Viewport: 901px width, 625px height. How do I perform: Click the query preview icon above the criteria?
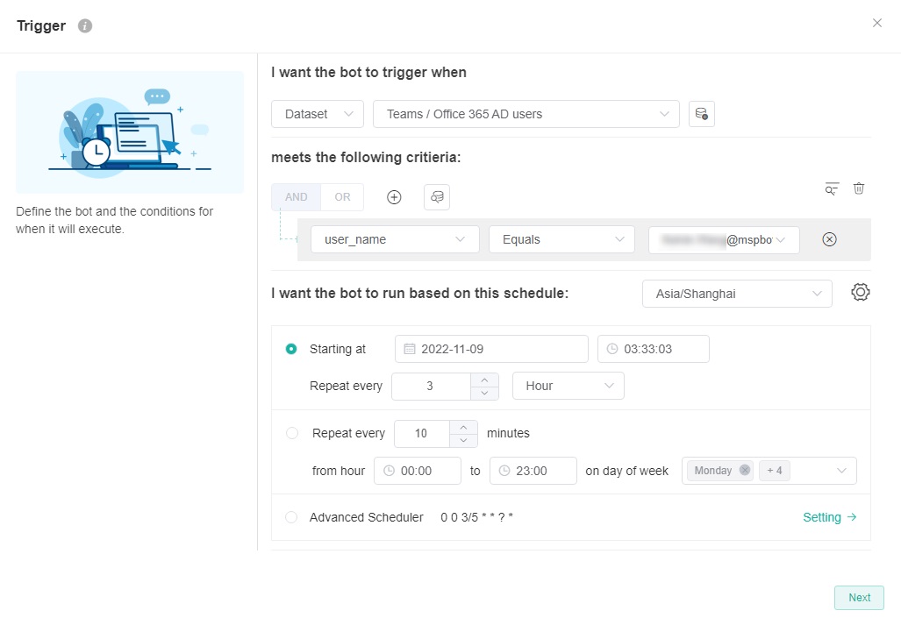831,188
